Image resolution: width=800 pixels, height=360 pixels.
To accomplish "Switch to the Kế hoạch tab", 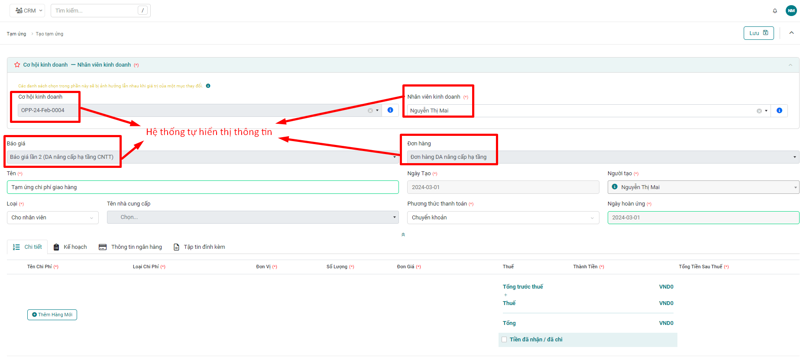I will tap(70, 247).
